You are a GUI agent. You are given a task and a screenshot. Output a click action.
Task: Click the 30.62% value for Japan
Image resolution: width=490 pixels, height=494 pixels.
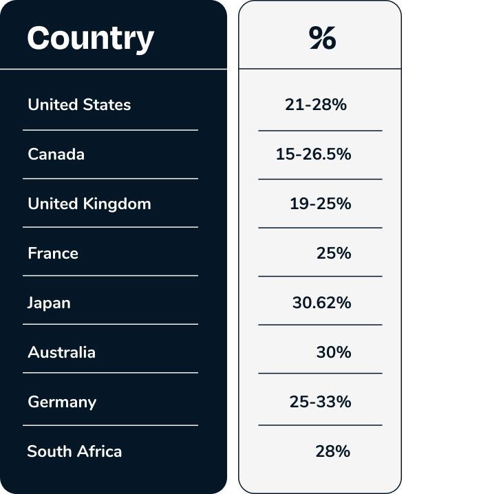[321, 303]
